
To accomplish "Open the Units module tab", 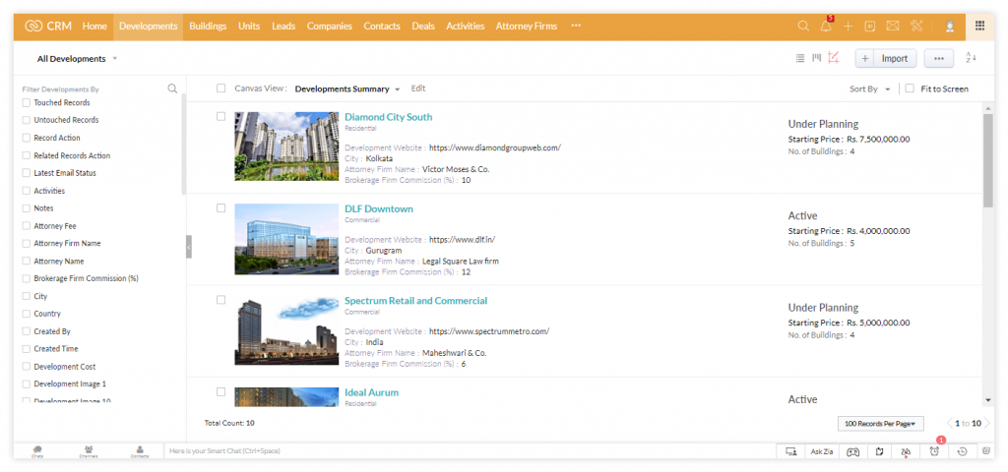I will 249,27.
